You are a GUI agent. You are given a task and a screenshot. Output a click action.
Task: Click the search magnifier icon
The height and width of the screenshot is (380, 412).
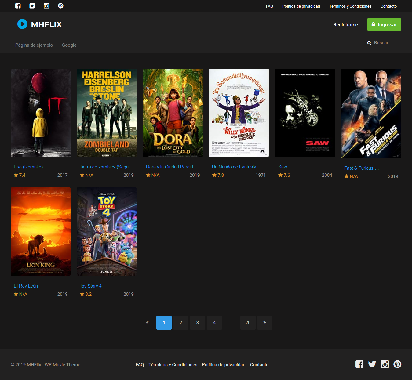coord(369,43)
